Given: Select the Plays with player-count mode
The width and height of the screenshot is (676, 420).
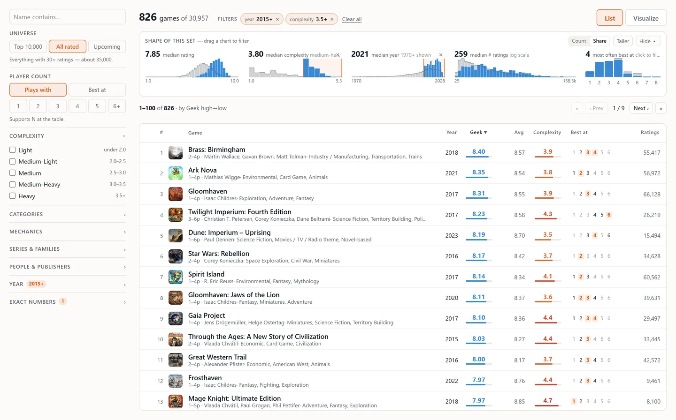Looking at the screenshot, I should coord(38,90).
